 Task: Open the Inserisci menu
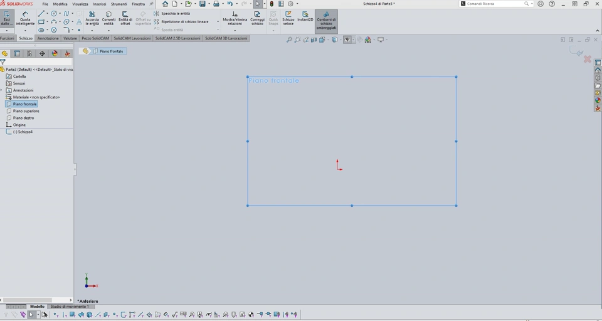100,4
